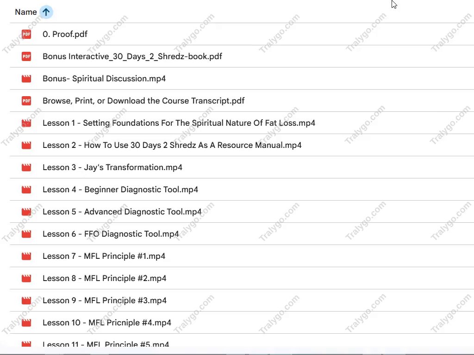Click the PDF icon for 0. Proof.pdf
Screen dimensions: 474x355
coord(26,34)
